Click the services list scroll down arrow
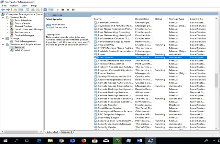Viewport: 220px width, 144px height. [x=216, y=129]
